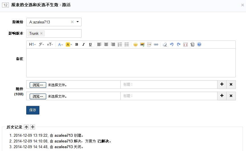This screenshot has height=151, width=246.
Task: Expand history records with plus icon
Action: tap(33, 127)
